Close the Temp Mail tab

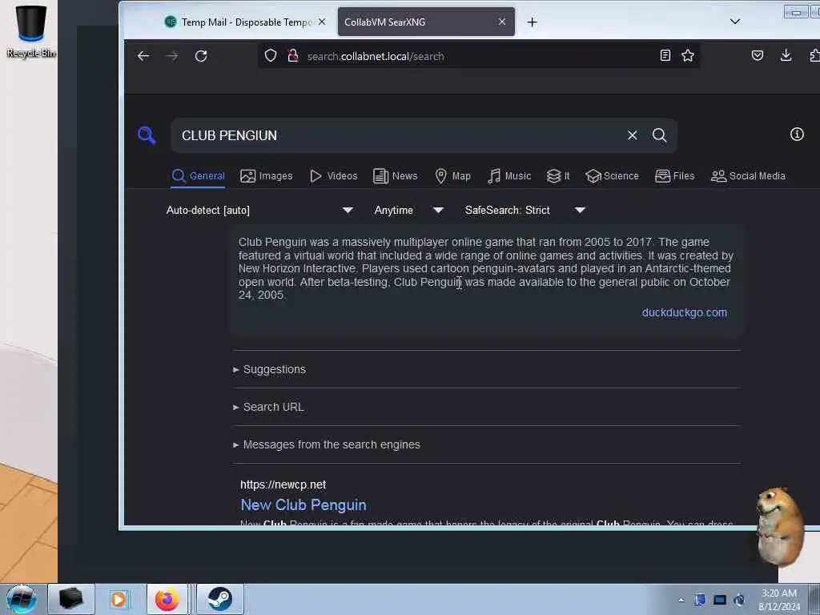point(322,22)
